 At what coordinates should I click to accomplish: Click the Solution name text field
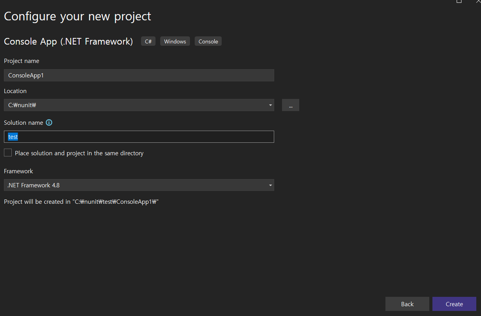pos(139,136)
